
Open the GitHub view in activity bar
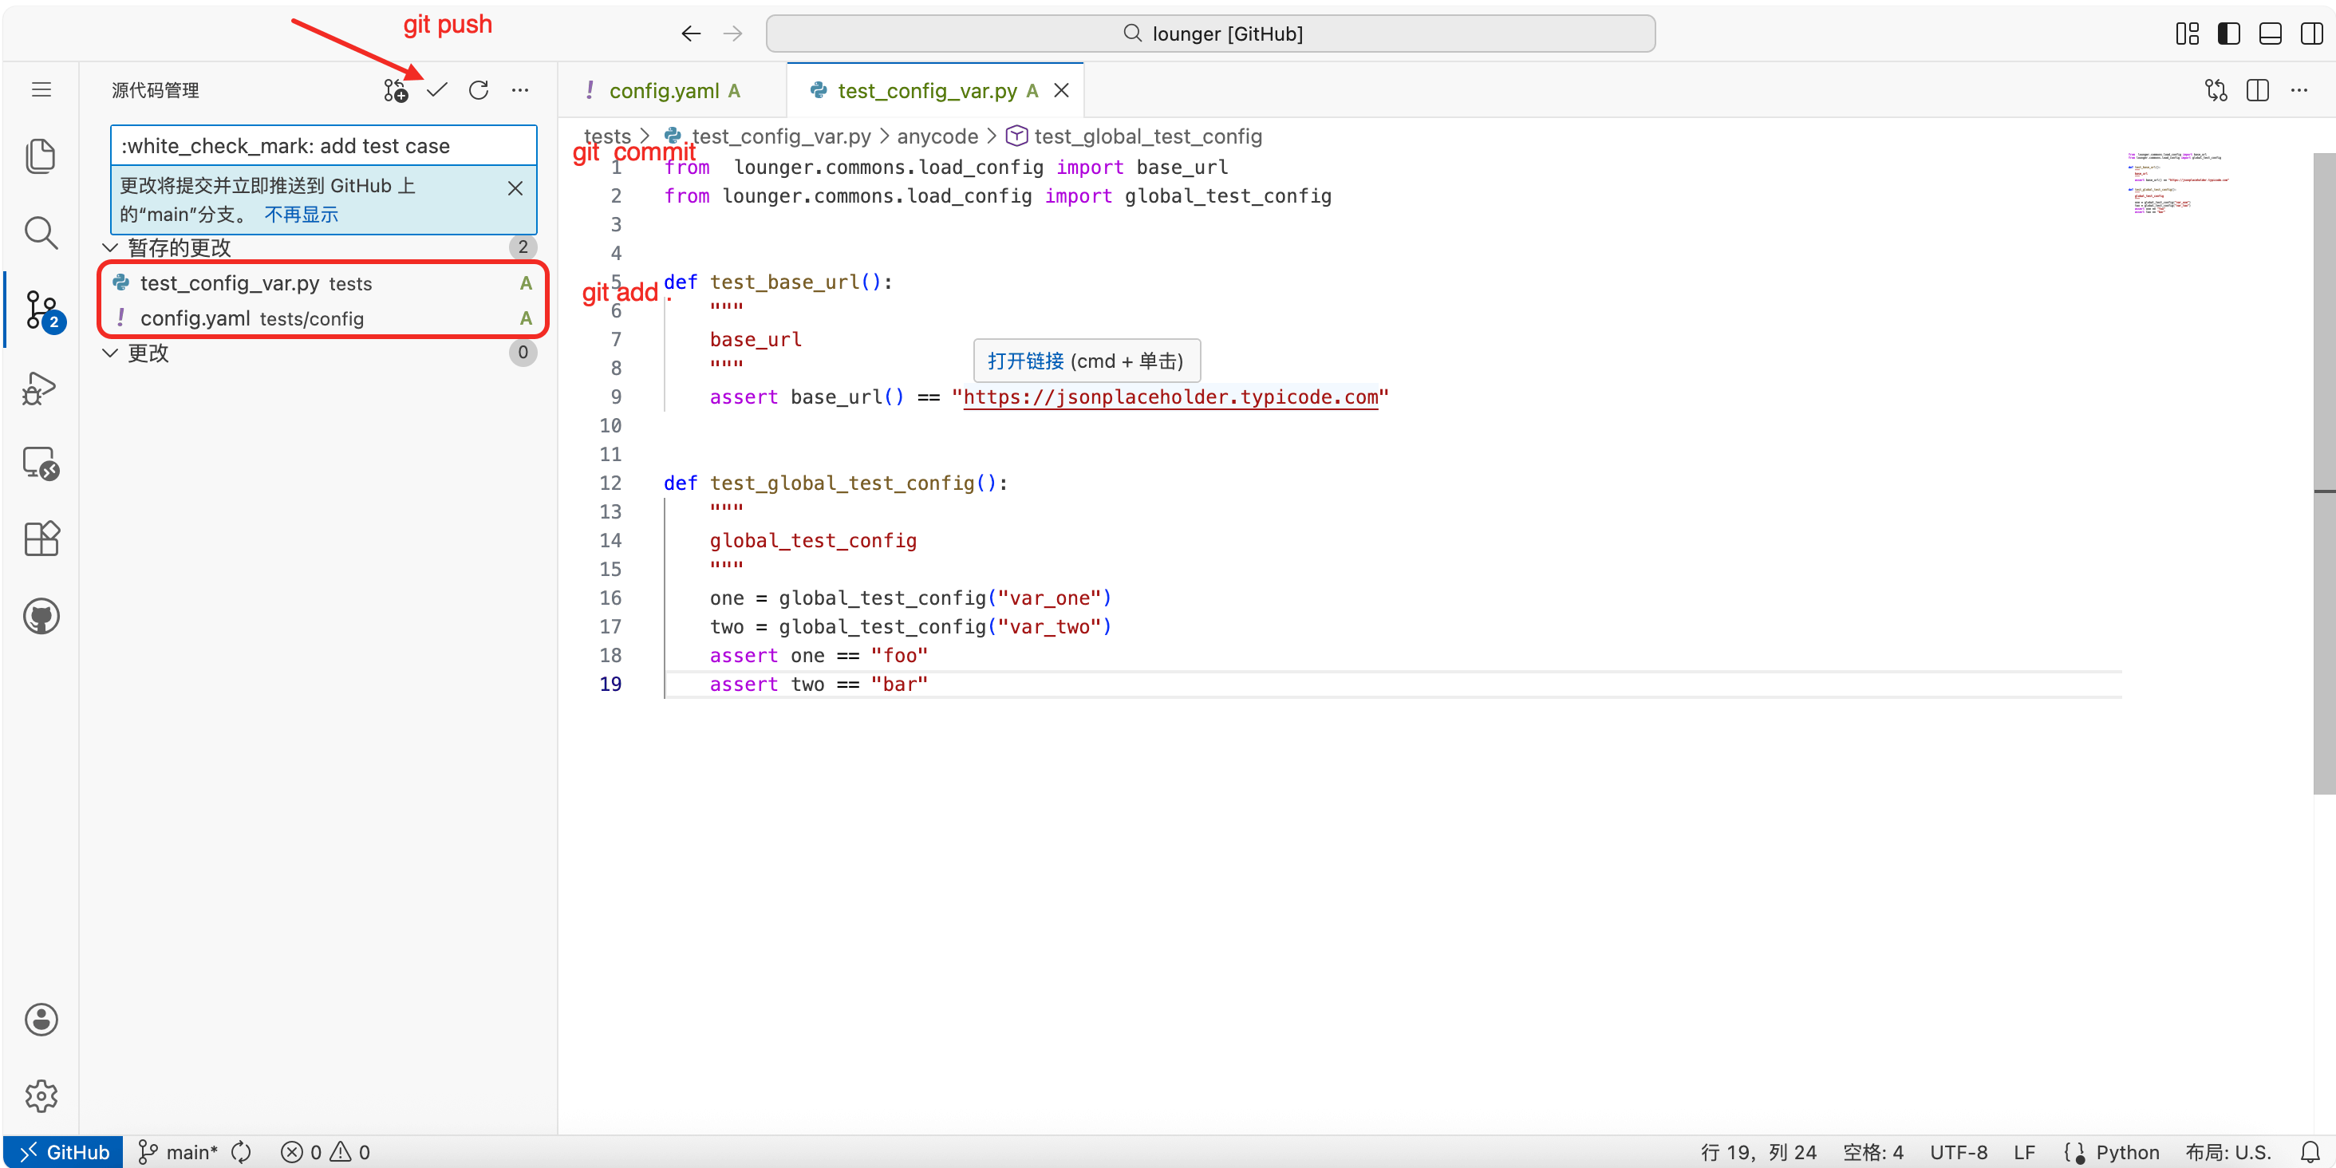pos(41,617)
